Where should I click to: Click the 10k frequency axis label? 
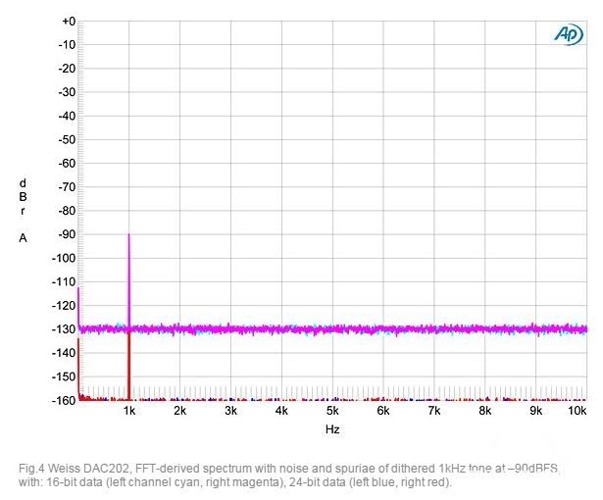(x=578, y=411)
